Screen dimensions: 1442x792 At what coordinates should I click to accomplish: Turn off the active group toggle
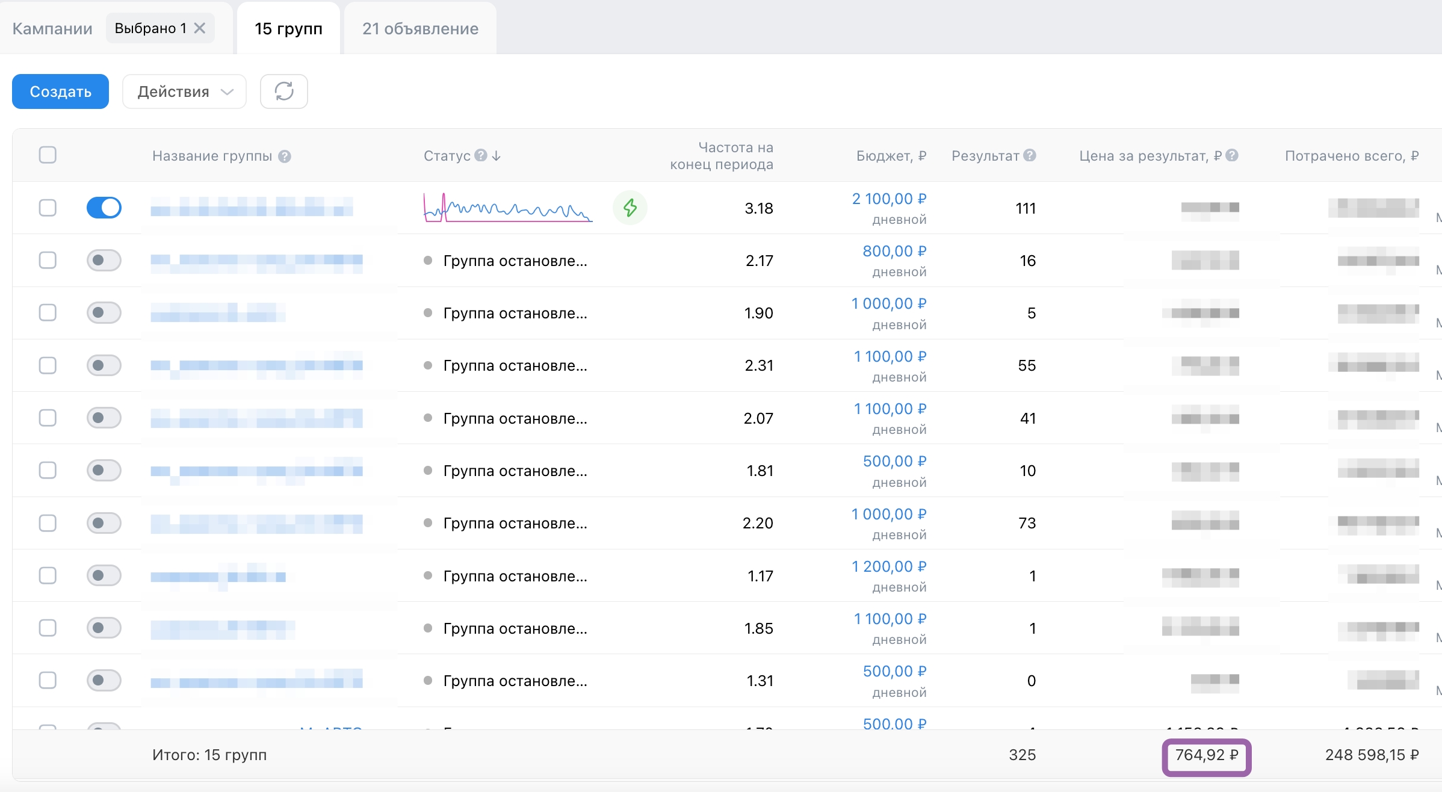click(104, 208)
